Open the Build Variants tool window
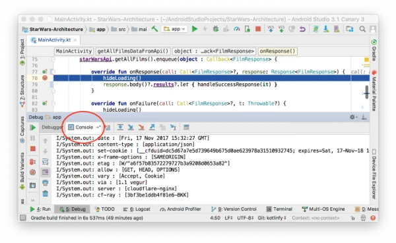This screenshot has width=396, height=243. 22,171
